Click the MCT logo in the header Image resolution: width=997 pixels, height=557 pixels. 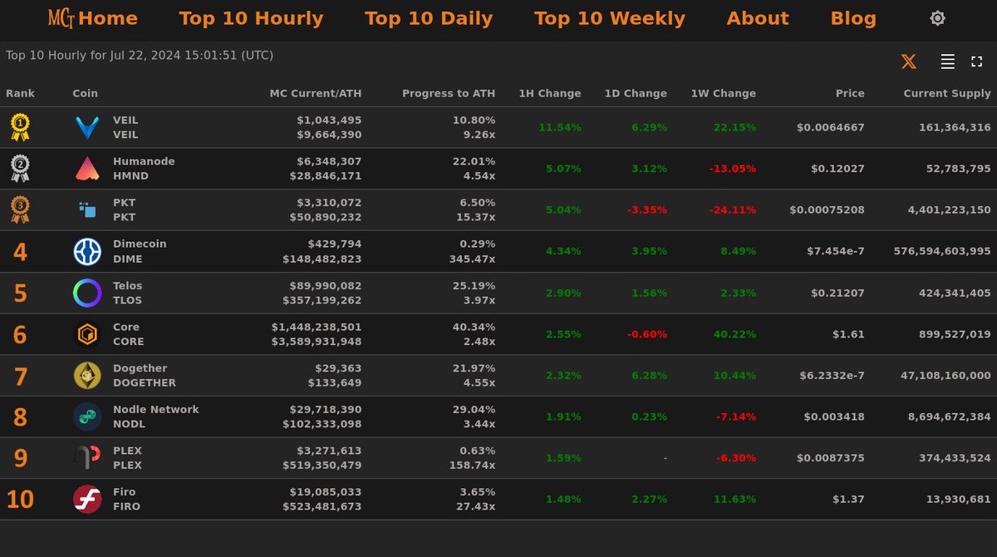pos(61,18)
